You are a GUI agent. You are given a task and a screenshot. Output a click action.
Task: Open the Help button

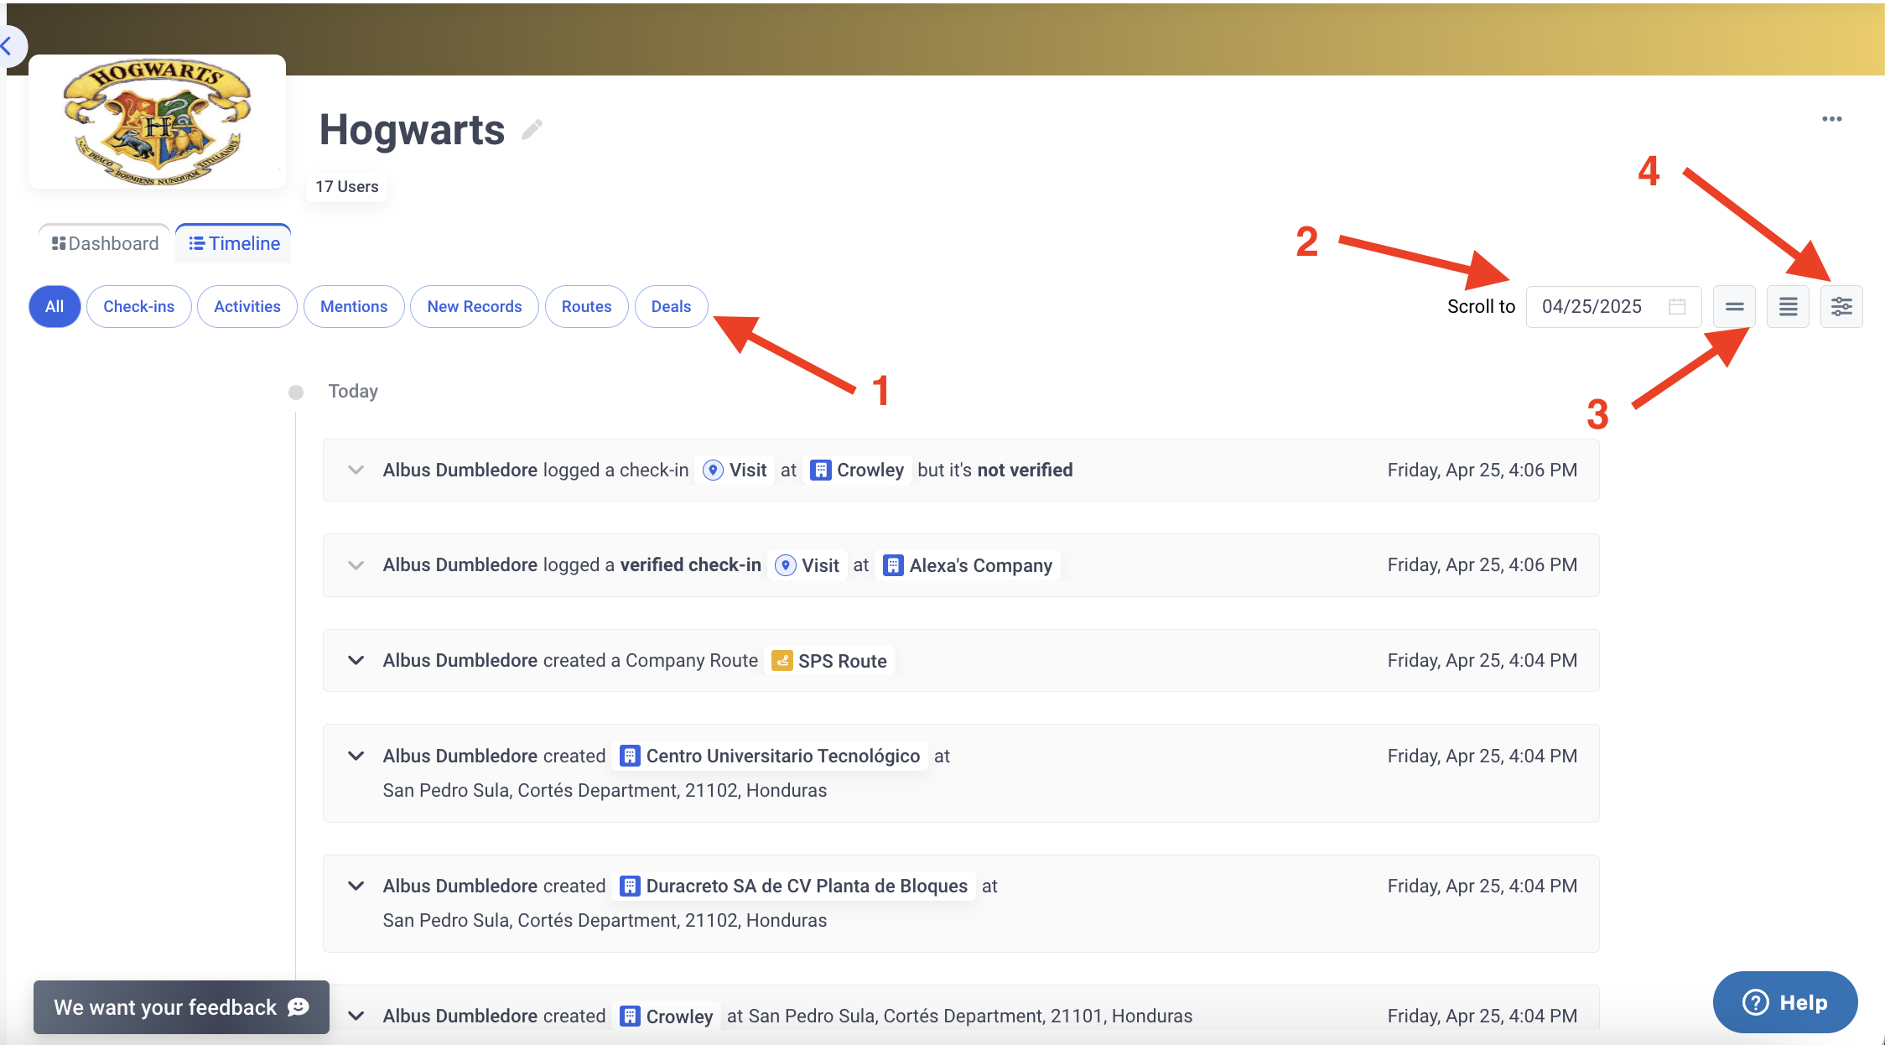tap(1785, 1002)
